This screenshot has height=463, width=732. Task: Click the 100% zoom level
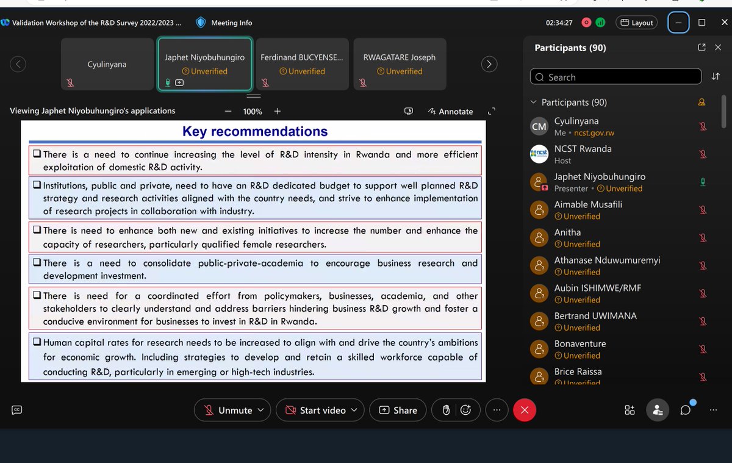click(253, 112)
